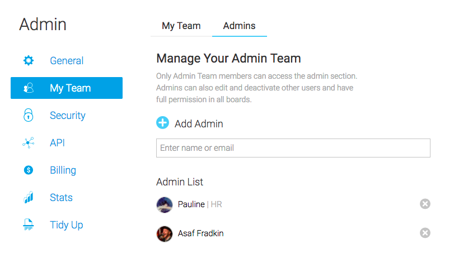Image resolution: width=454 pixels, height=253 pixels.
Task: Open the Billing section
Action: [63, 170]
